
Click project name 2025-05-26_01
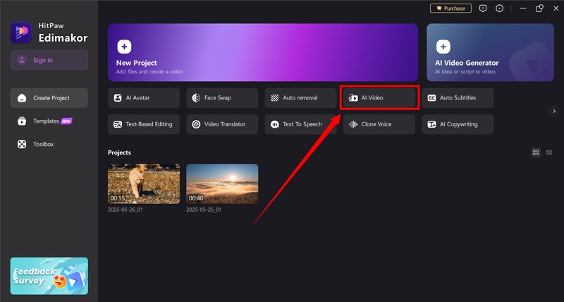pos(125,210)
